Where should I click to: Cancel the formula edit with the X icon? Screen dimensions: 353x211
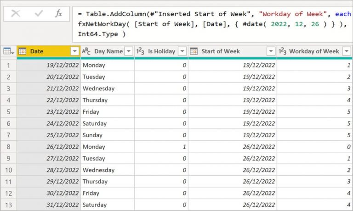coord(16,13)
